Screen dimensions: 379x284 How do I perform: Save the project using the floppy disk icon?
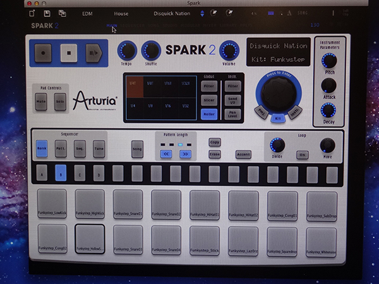(x=47, y=13)
